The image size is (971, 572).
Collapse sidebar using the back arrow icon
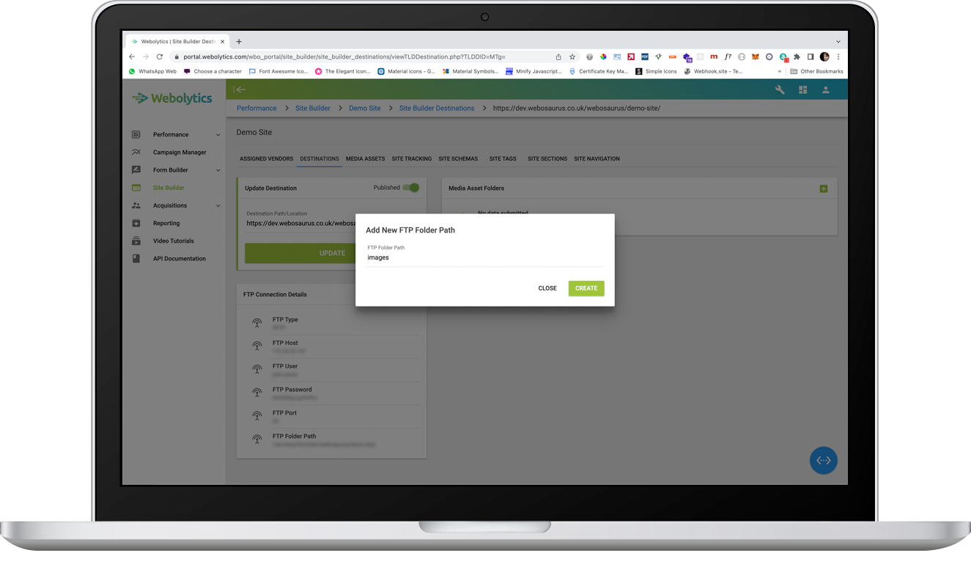(240, 89)
